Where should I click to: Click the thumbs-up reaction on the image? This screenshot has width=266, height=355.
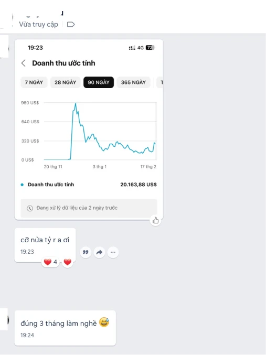point(155,220)
